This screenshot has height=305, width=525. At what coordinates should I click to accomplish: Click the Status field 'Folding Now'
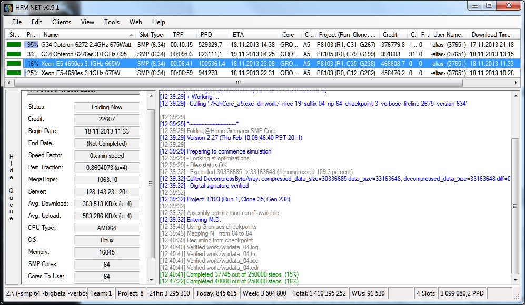[107, 107]
